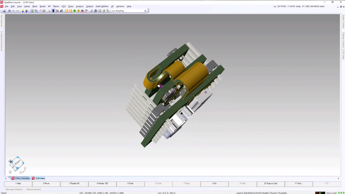
Task: Open the Route menu
Action: [x=43, y=6]
